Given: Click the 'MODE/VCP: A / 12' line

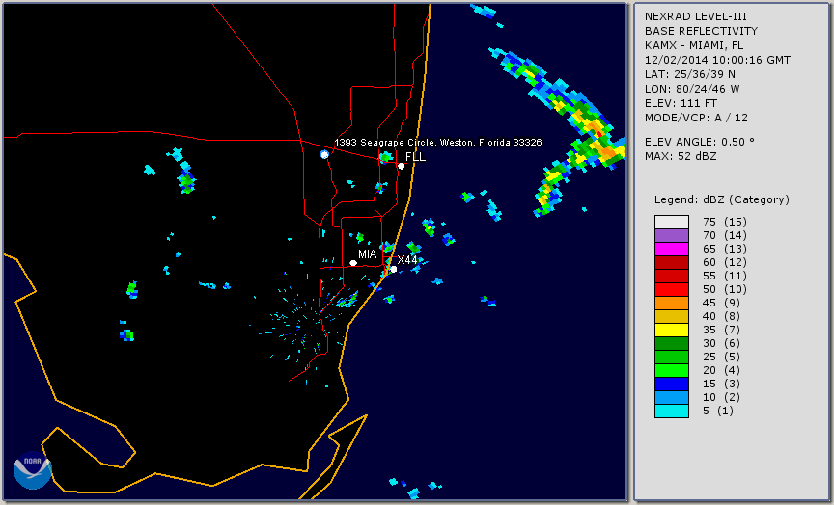Looking at the screenshot, I should [x=696, y=118].
